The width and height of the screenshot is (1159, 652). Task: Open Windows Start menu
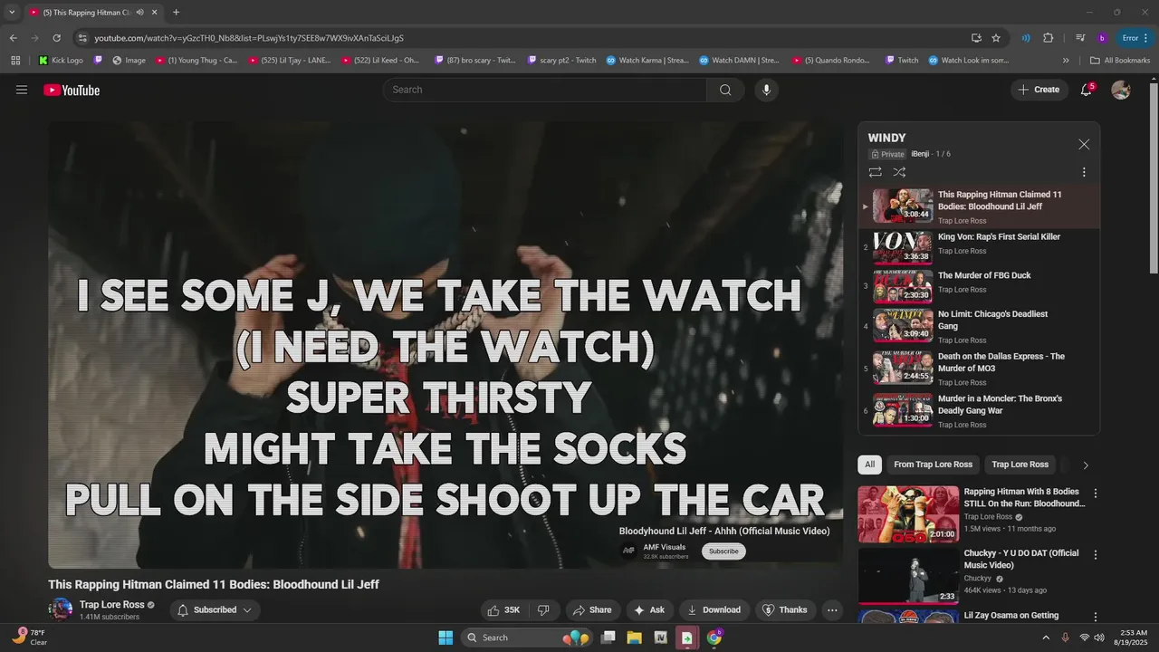445,638
